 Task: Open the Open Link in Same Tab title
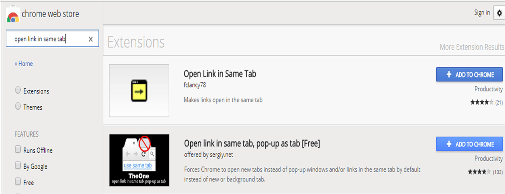click(x=220, y=74)
